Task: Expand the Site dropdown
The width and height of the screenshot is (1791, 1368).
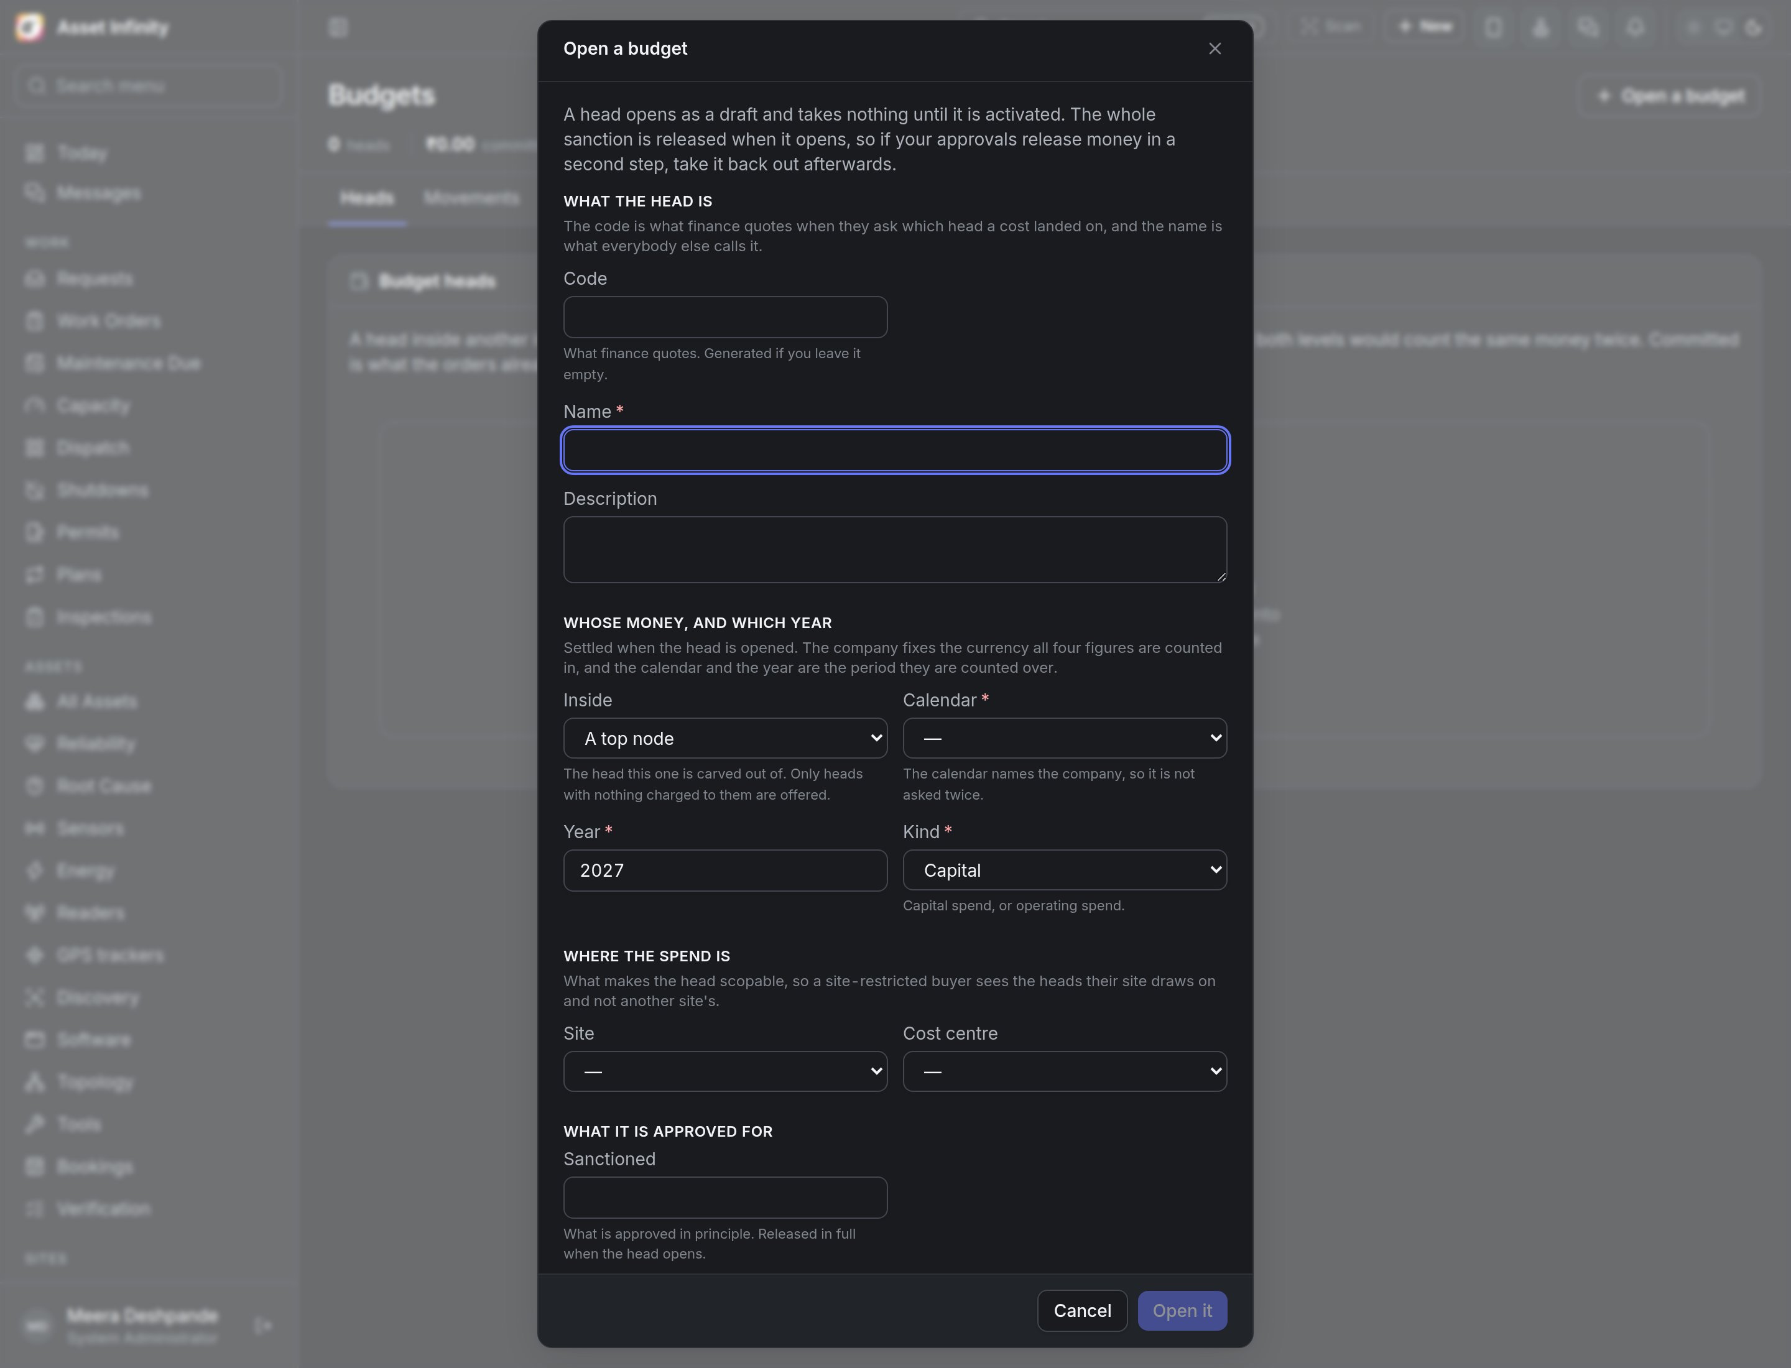Action: pos(725,1071)
